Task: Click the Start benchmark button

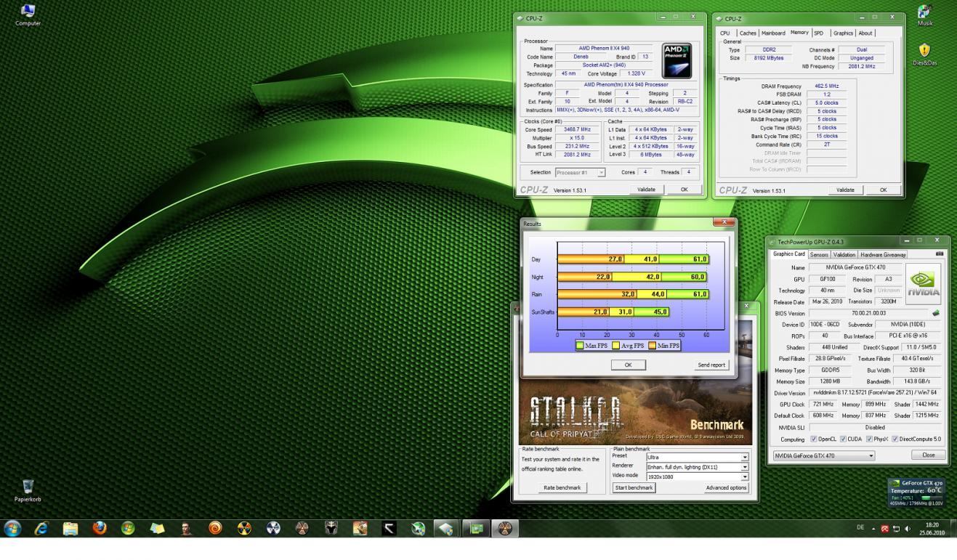Action: click(x=634, y=487)
